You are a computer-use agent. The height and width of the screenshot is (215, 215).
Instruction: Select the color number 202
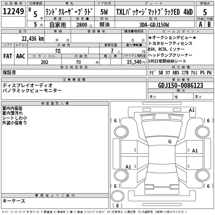pyautogui.click(x=44, y=62)
